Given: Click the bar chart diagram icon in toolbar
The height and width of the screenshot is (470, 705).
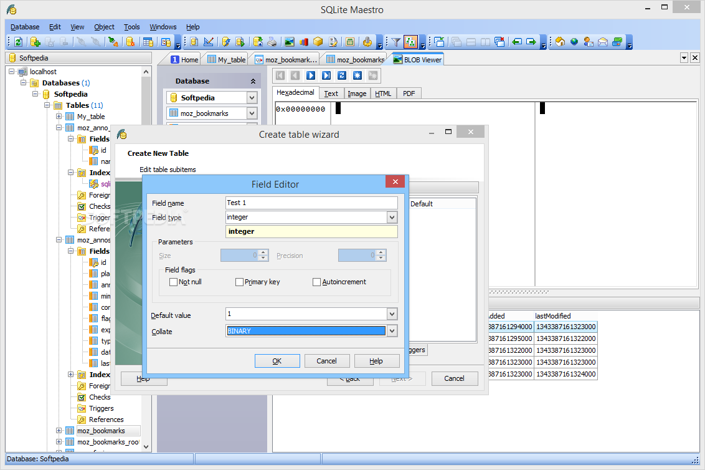Looking at the screenshot, I should pyautogui.click(x=304, y=42).
